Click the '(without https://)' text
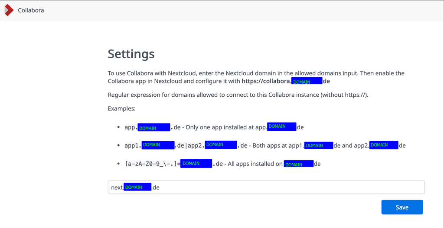This screenshot has height=228, width=444. (344, 95)
